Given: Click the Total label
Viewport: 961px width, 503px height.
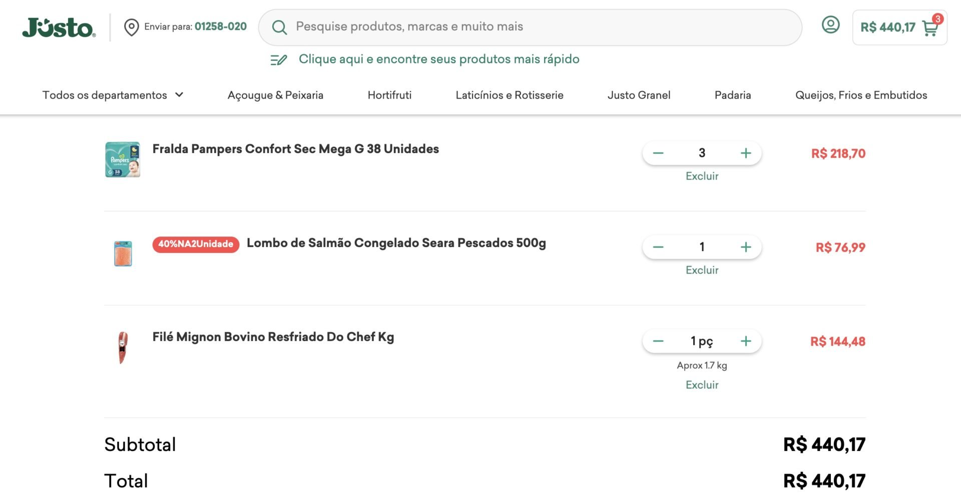Looking at the screenshot, I should tap(126, 481).
